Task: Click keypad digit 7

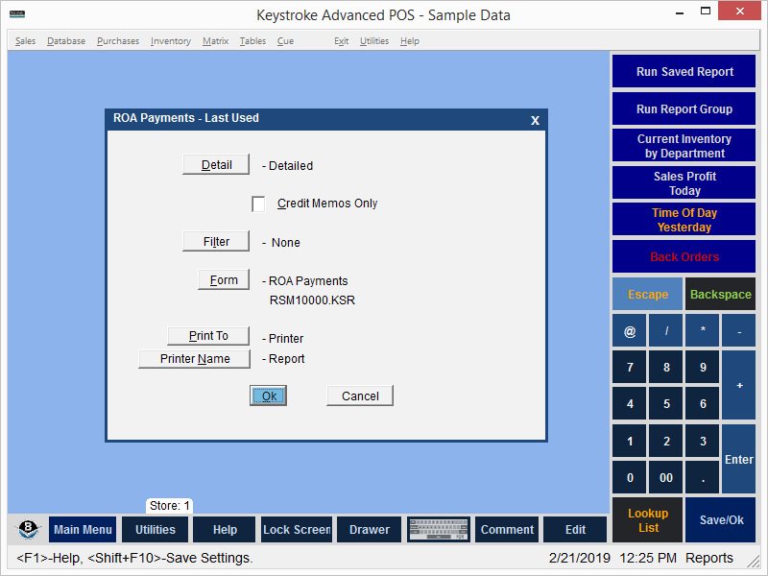Action: point(630,367)
